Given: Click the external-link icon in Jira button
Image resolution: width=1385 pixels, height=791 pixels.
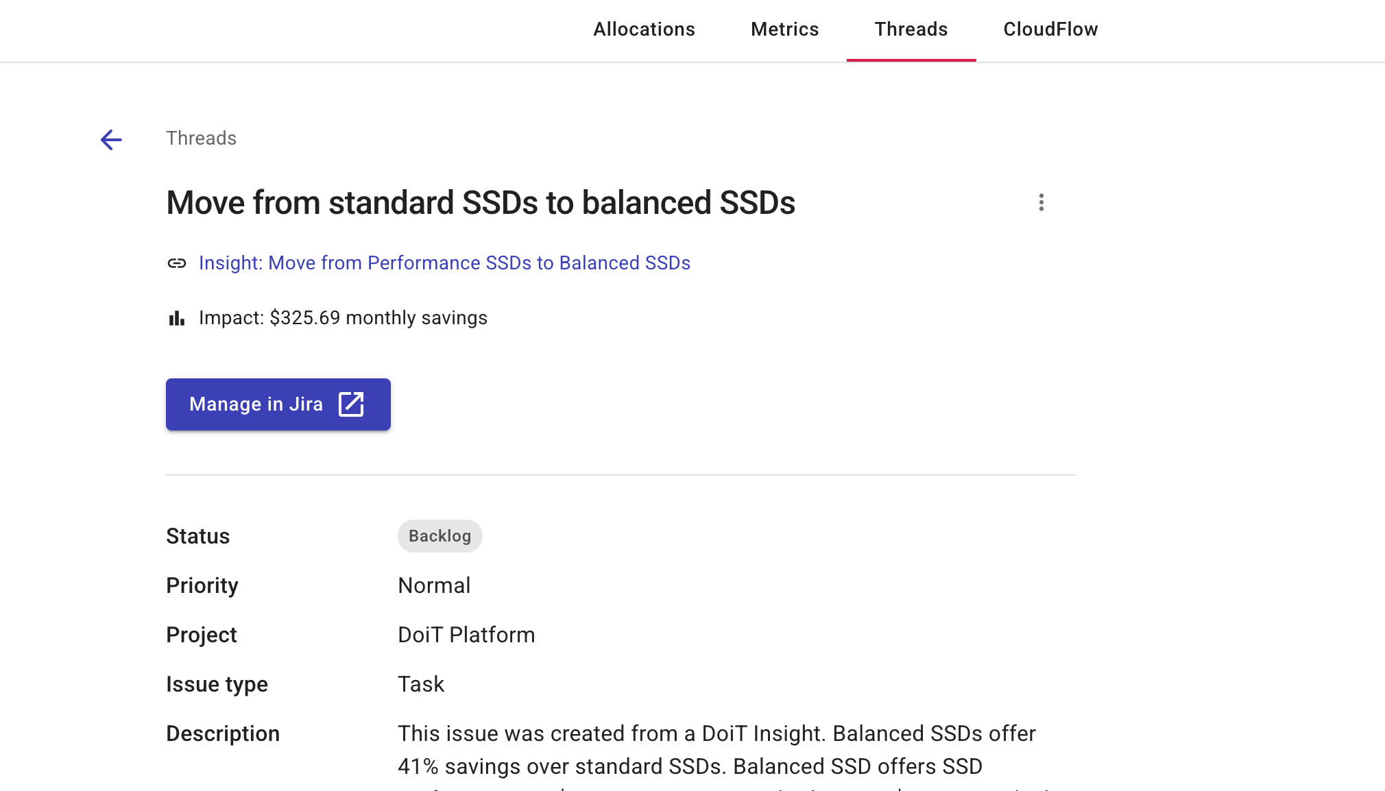Looking at the screenshot, I should (x=351, y=404).
